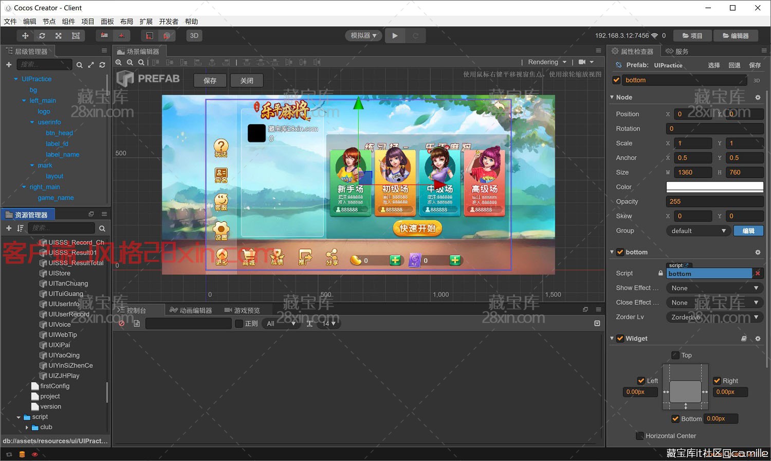Screen dimensions: 771x461
Task: Clear the console with the clear icon
Action: tap(122, 324)
